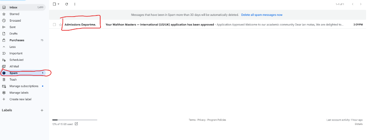Open the Terms link
369x140 pixels.
pos(192,120)
